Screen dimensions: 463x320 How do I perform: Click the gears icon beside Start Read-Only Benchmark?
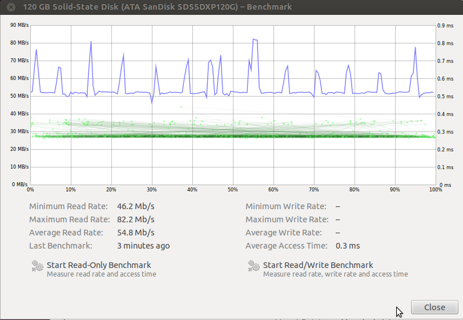tap(37, 266)
